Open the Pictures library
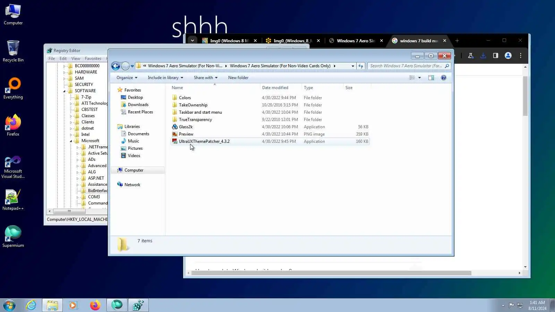The image size is (555, 312). tap(135, 148)
